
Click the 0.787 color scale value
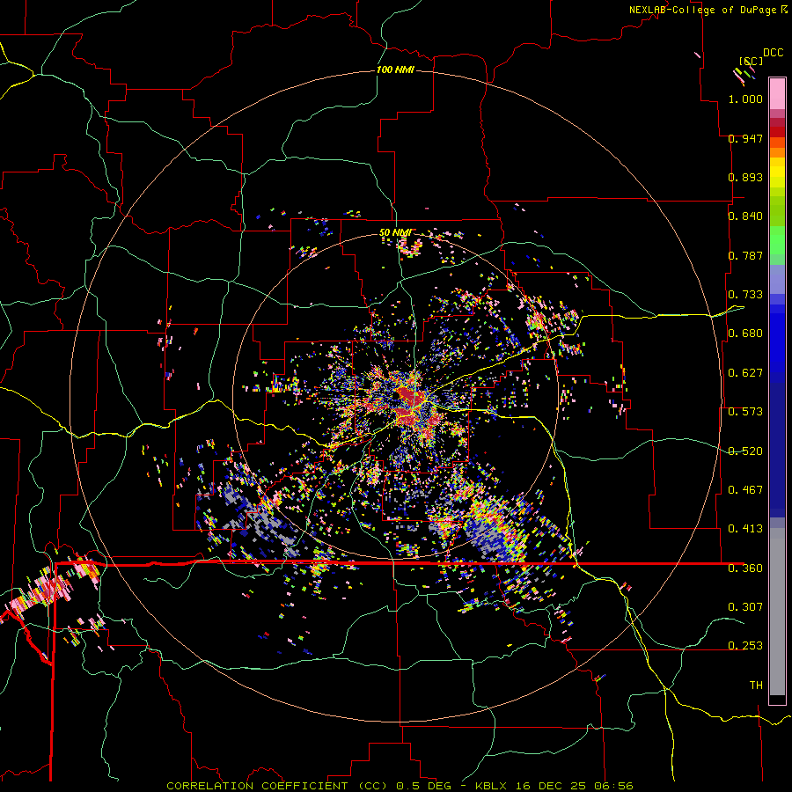coord(745,255)
